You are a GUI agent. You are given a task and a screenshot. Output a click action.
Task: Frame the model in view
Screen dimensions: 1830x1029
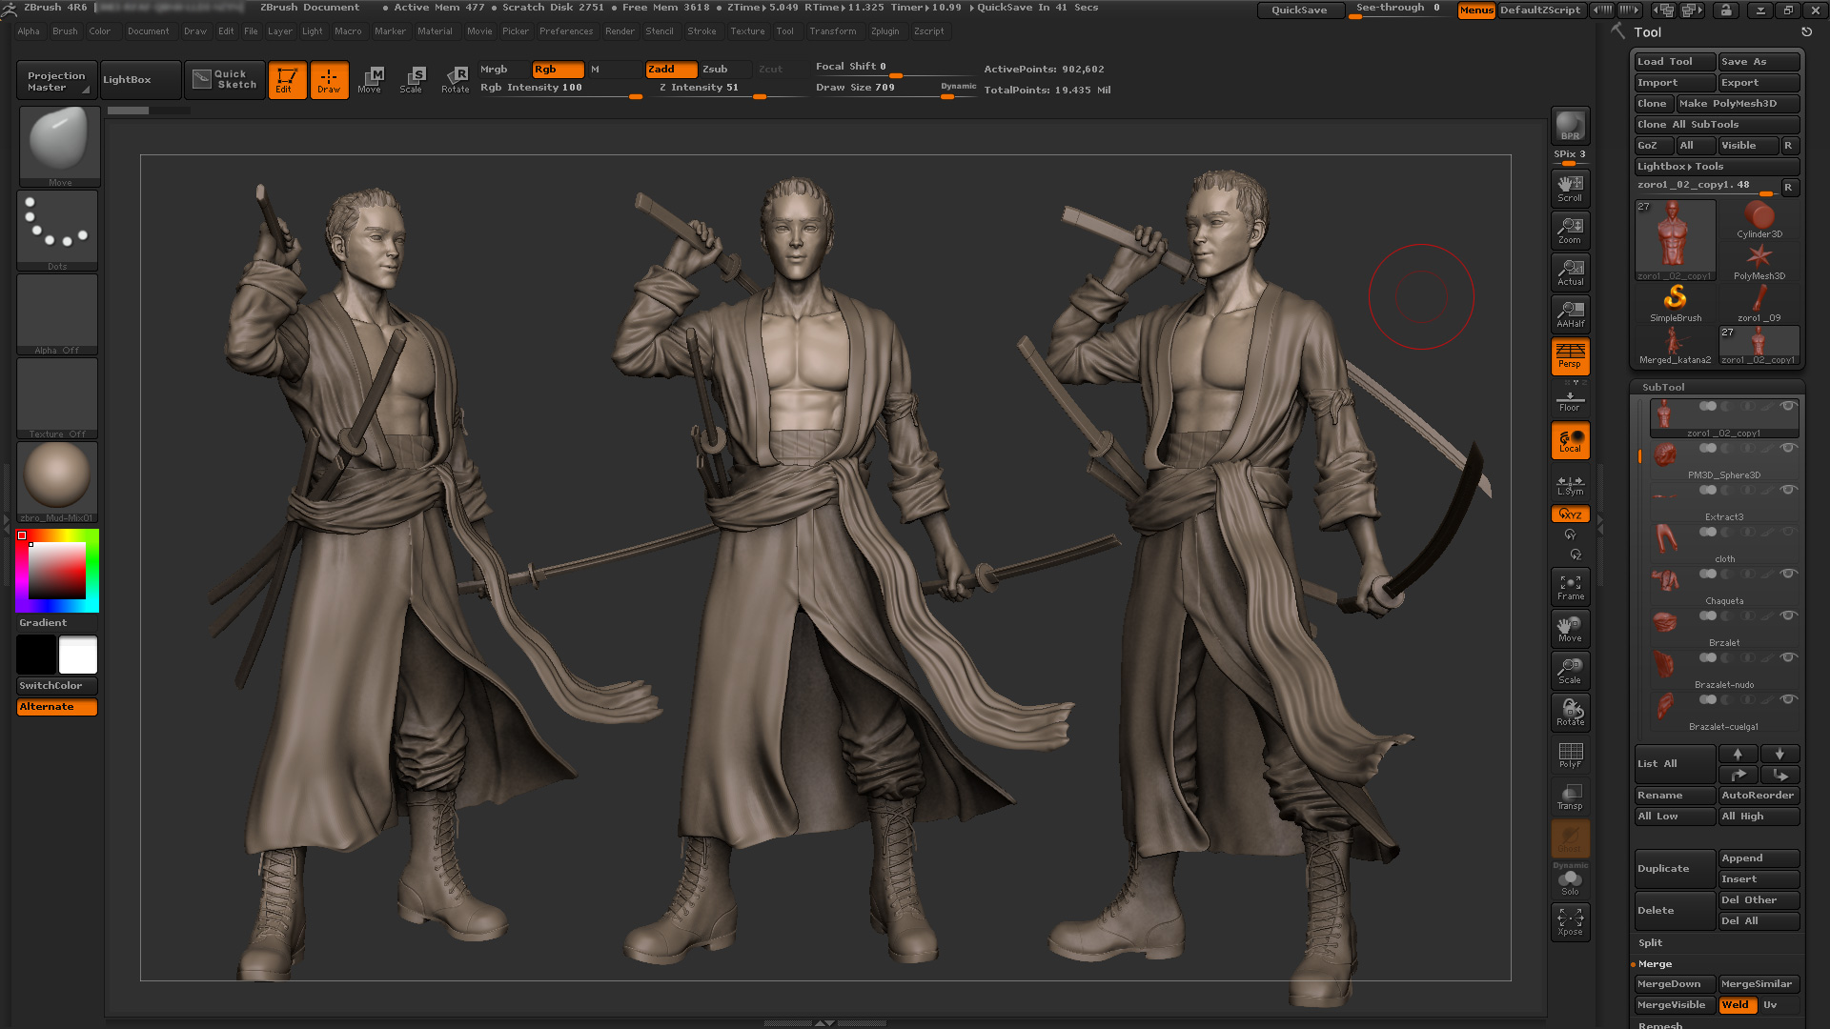point(1570,587)
